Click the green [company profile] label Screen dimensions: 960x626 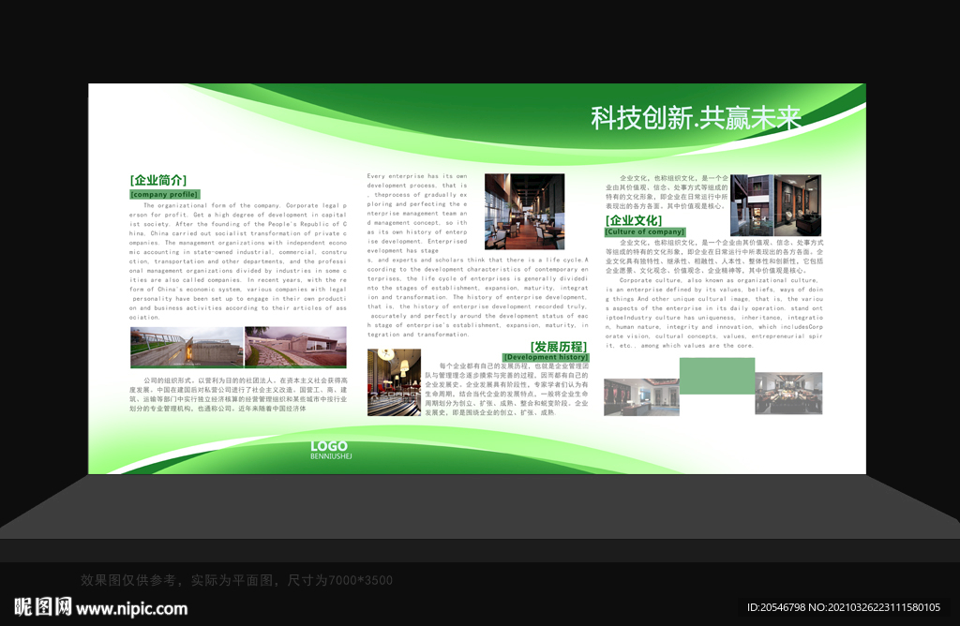(164, 194)
